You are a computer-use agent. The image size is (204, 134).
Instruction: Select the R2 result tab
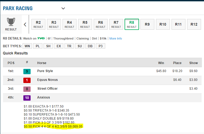click(x=38, y=24)
